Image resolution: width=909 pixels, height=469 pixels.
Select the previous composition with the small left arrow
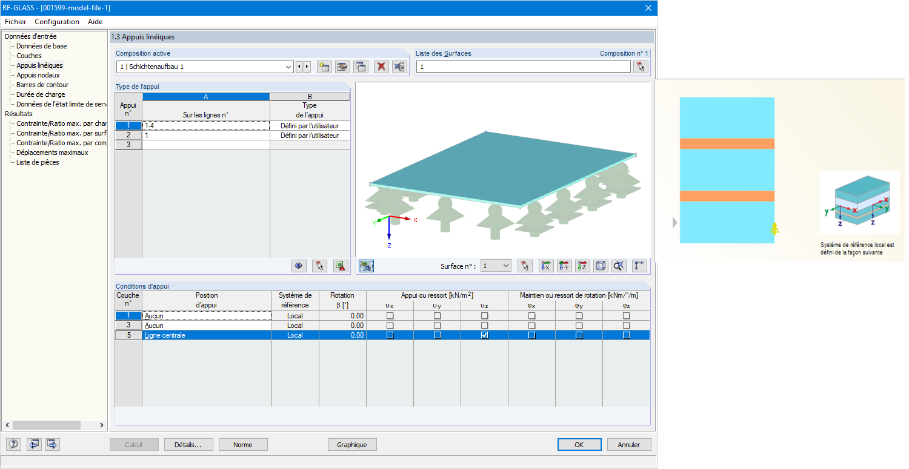pos(299,67)
